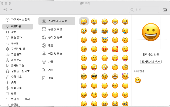
Task: Select the grinning face with sweat emoji
Action: 94,31
